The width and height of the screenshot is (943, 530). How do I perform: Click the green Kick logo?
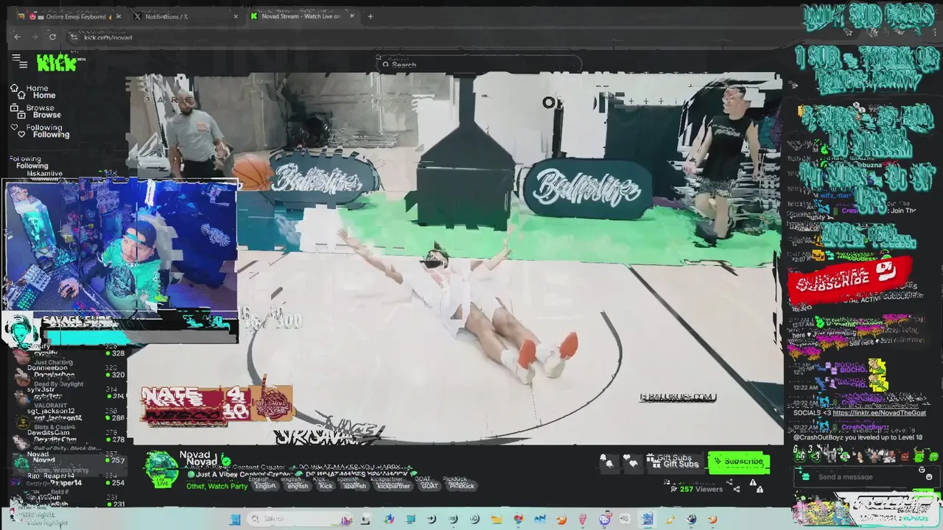point(57,63)
